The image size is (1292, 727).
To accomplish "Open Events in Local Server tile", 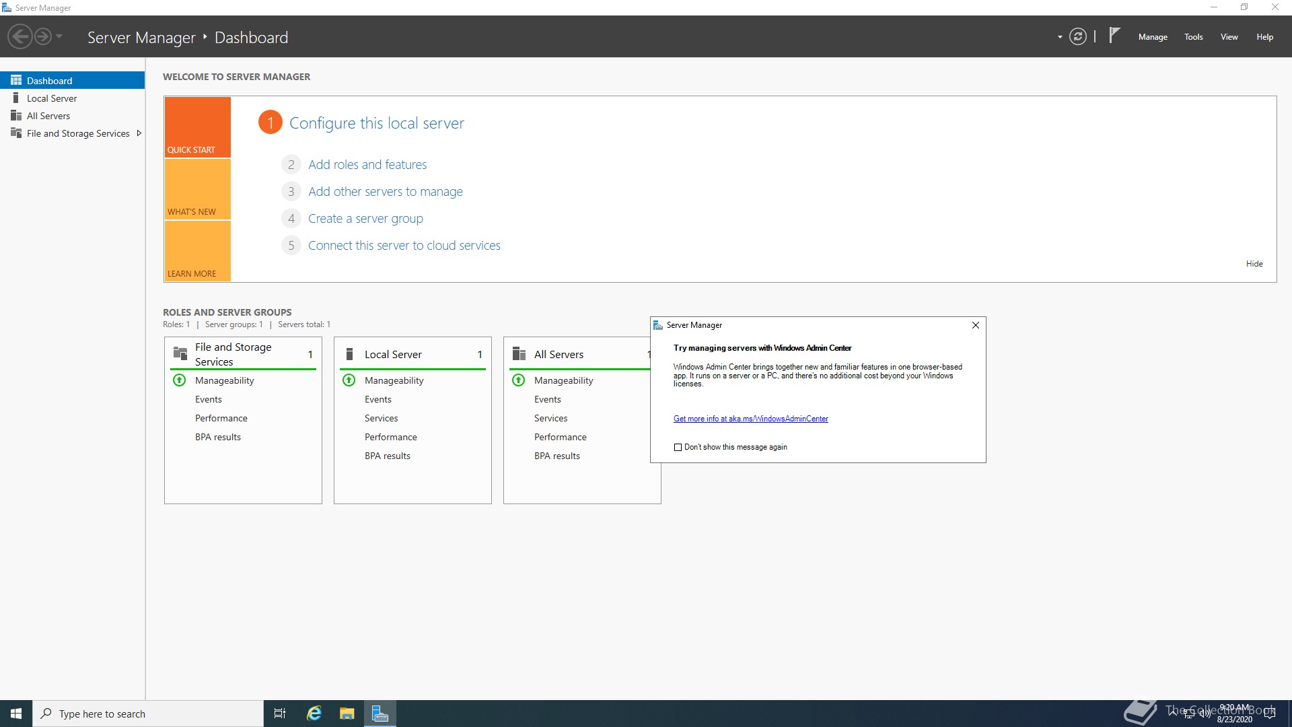I will pyautogui.click(x=378, y=399).
